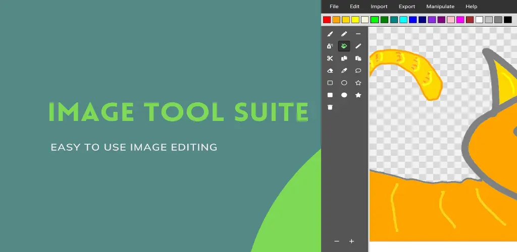Click the trash can clear icon
The height and width of the screenshot is (252, 517).
pos(330,107)
